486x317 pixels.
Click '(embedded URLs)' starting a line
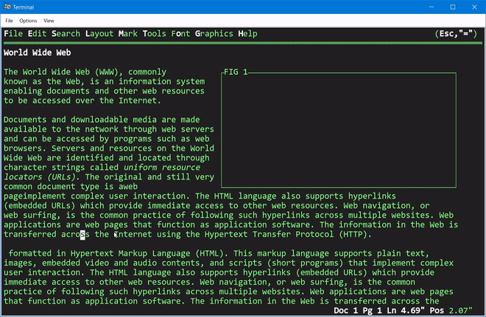pyautogui.click(x=40, y=205)
